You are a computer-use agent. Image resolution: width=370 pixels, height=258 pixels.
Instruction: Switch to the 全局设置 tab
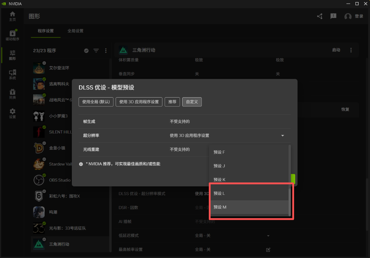pos(75,30)
